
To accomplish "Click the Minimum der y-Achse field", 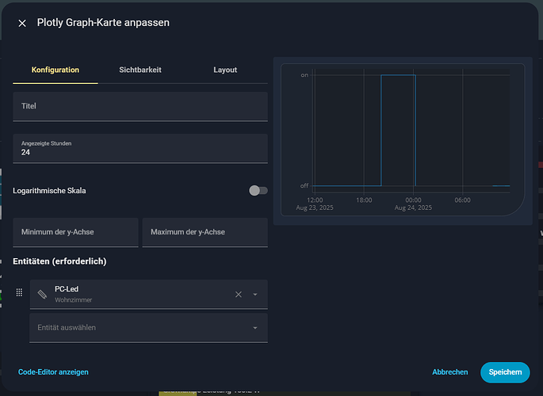I will [75, 232].
